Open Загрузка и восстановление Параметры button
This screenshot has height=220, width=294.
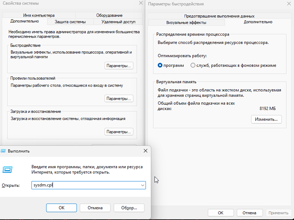[119, 132]
